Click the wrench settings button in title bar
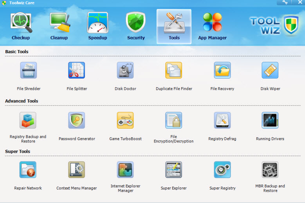The image size is (305, 203). (285, 2)
